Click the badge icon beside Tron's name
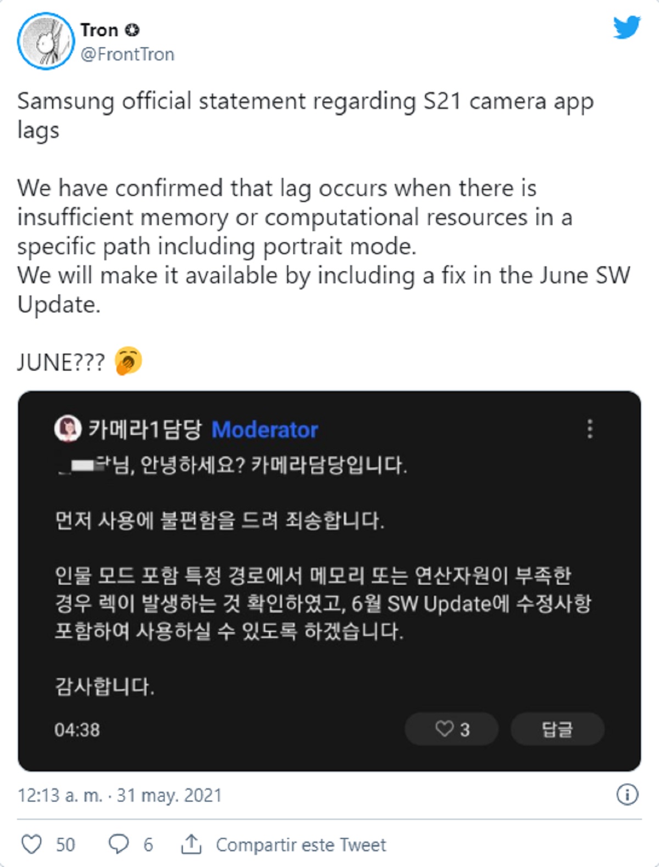 tap(132, 30)
